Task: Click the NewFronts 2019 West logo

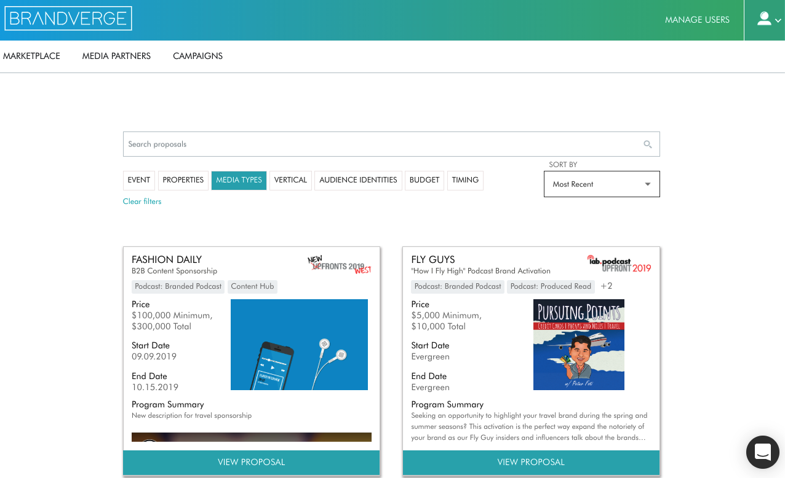Action: pos(340,265)
